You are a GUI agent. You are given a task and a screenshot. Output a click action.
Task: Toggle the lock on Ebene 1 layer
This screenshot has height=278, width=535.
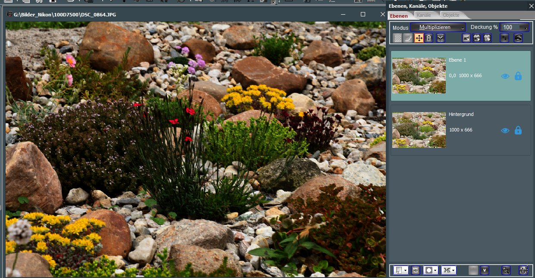pos(518,76)
